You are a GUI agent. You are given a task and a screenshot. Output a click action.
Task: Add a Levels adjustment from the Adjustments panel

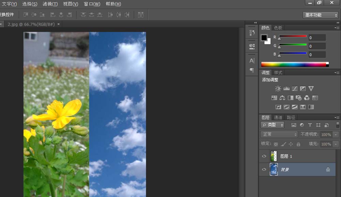286,88
